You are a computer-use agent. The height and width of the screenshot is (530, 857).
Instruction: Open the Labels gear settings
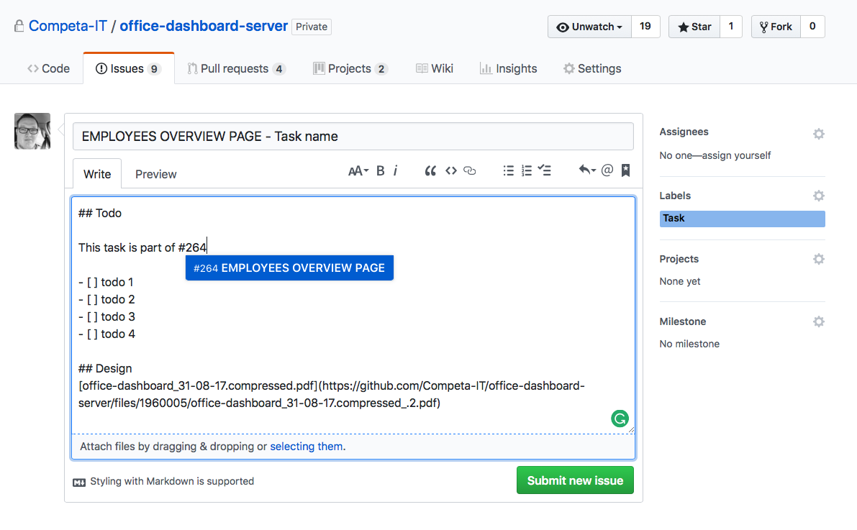click(x=818, y=196)
